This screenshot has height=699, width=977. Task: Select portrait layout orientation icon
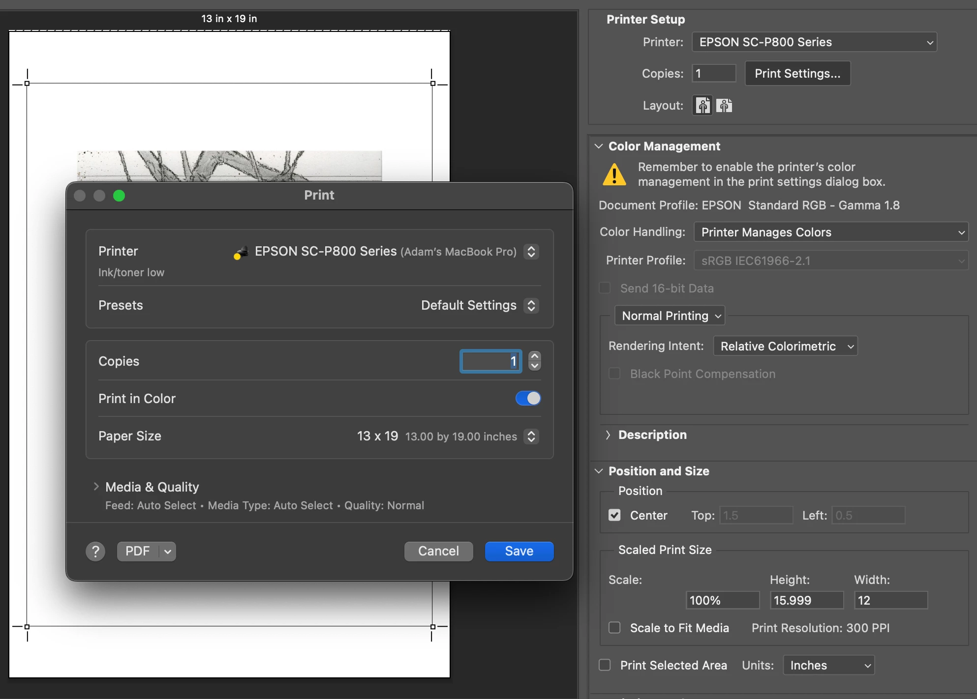point(702,105)
